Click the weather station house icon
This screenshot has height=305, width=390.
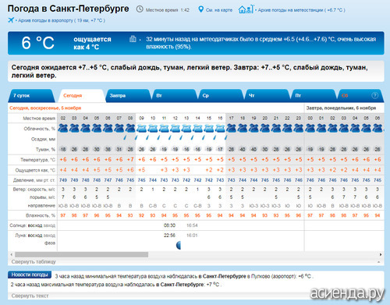[x=246, y=9]
